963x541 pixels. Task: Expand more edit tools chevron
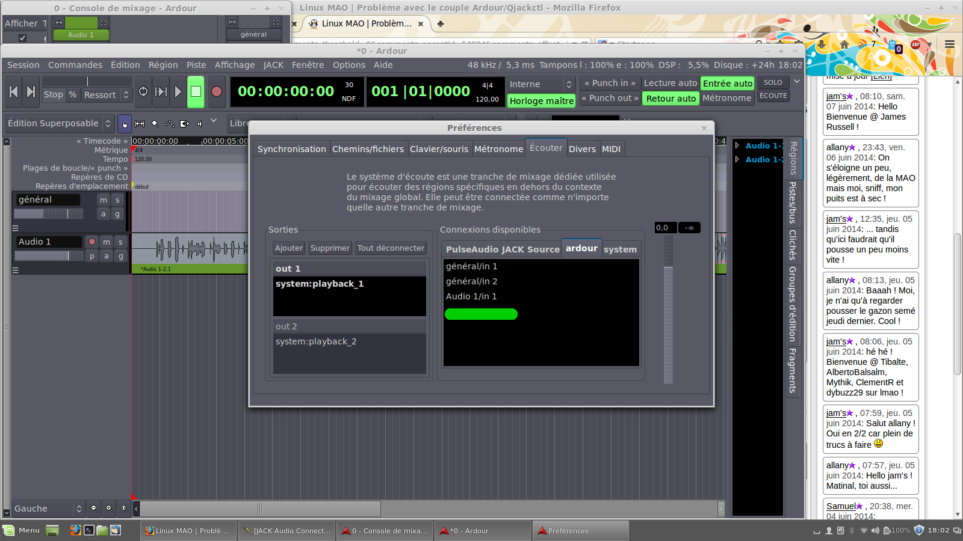click(214, 121)
